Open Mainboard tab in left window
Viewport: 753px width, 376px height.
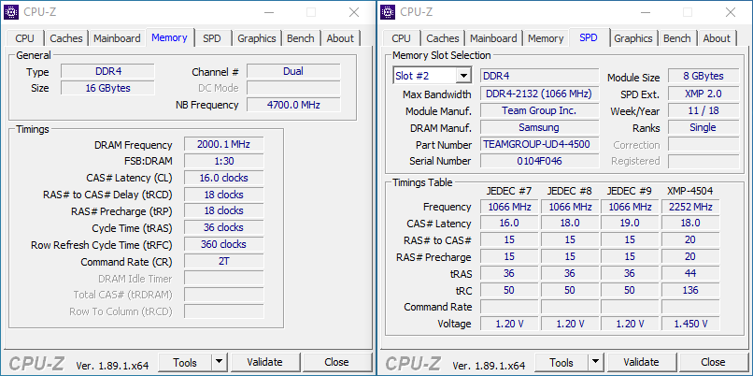click(x=117, y=38)
